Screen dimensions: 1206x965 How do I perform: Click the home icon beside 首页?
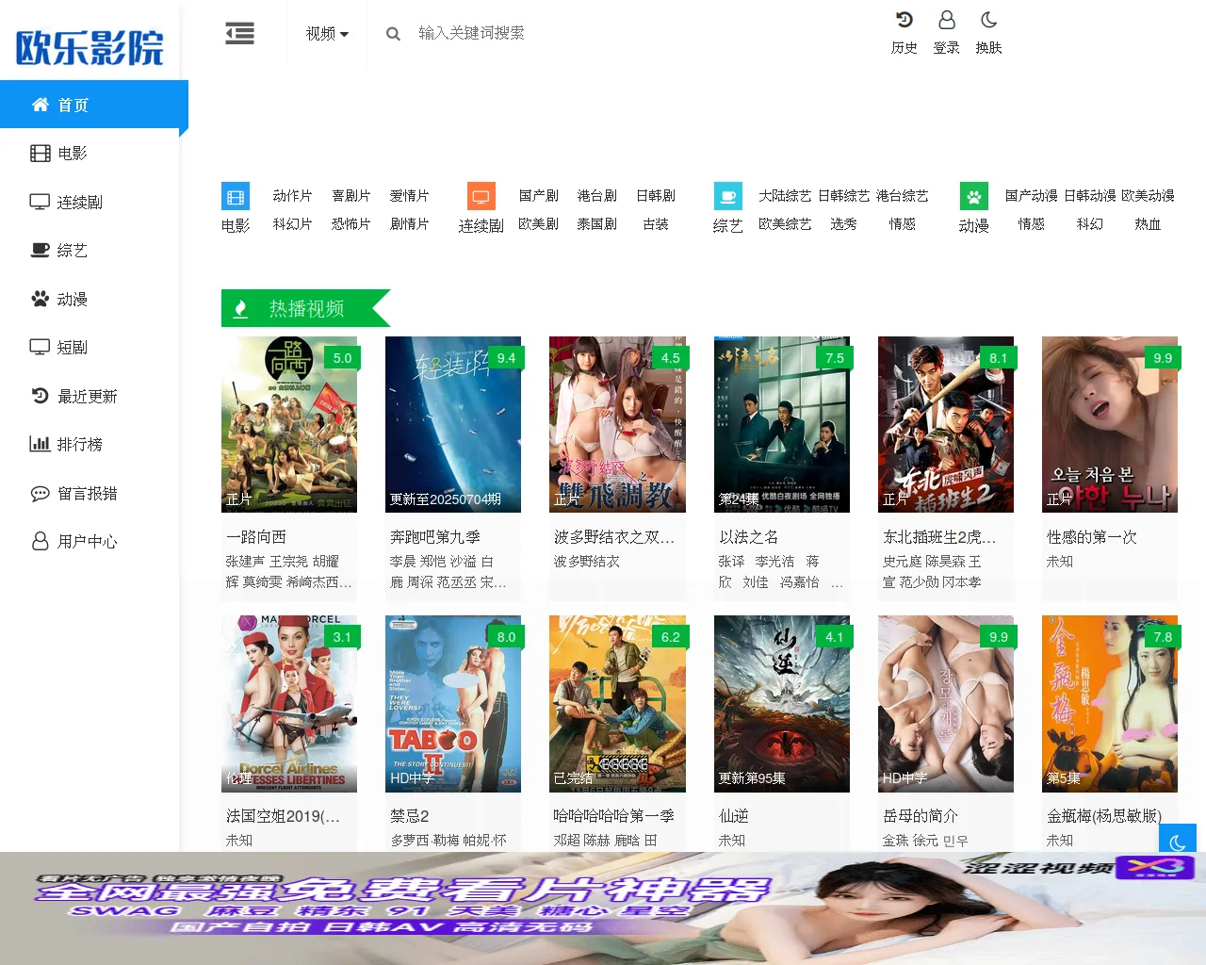[x=41, y=105]
